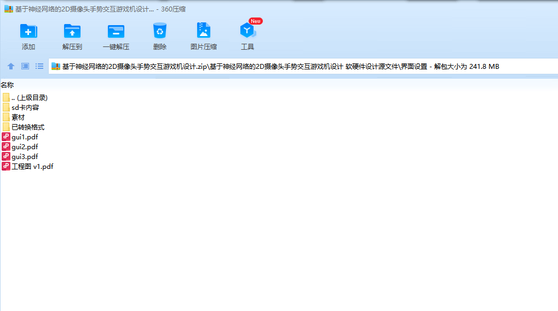Viewport: 558px width, 311px height.
Task: Click the 360压缩 app icon in title bar
Action: [x=9, y=9]
